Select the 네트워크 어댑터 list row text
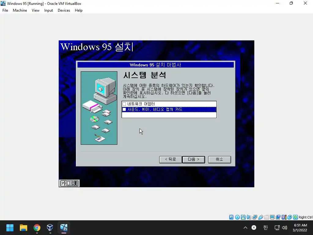313x235 pixels. click(x=141, y=104)
